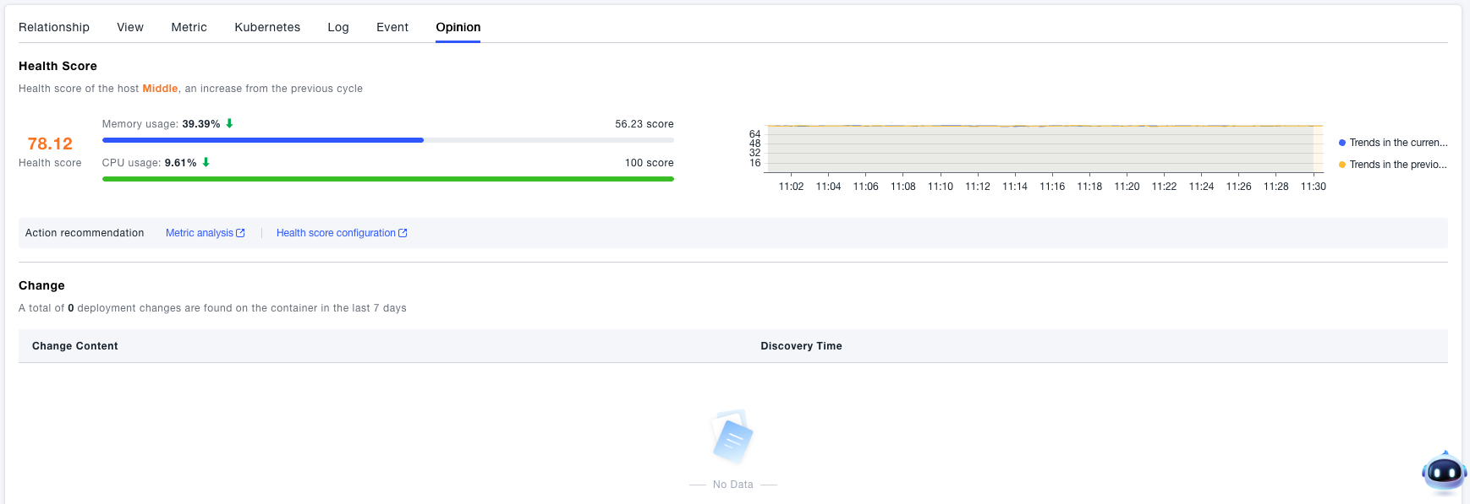Open Health score configuration link

coord(336,233)
